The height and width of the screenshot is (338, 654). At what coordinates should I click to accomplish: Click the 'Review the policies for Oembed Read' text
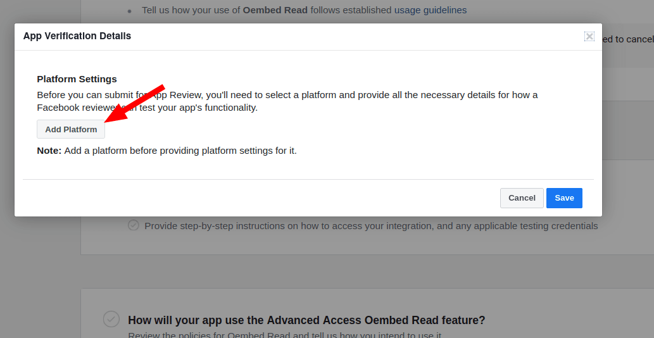point(284,334)
